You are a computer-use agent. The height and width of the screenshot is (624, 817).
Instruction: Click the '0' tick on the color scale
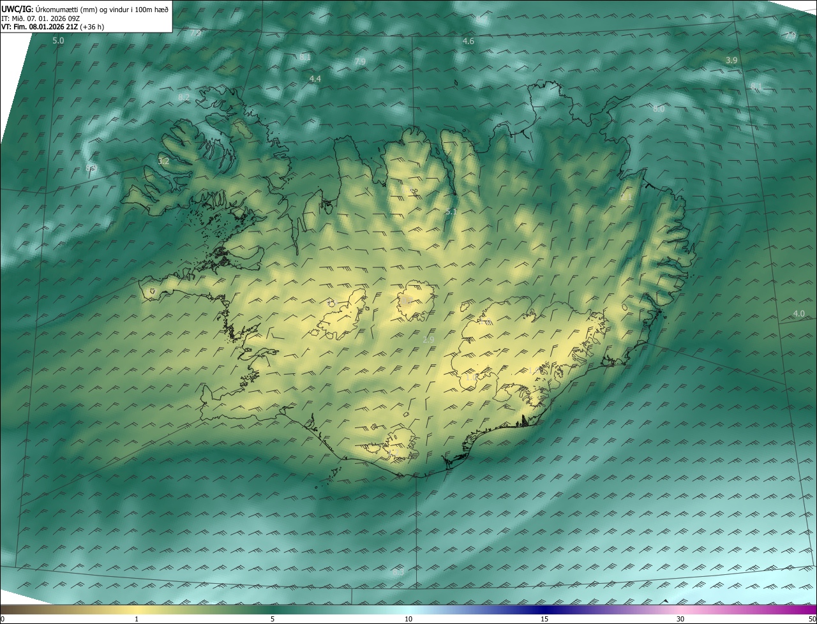[3, 619]
